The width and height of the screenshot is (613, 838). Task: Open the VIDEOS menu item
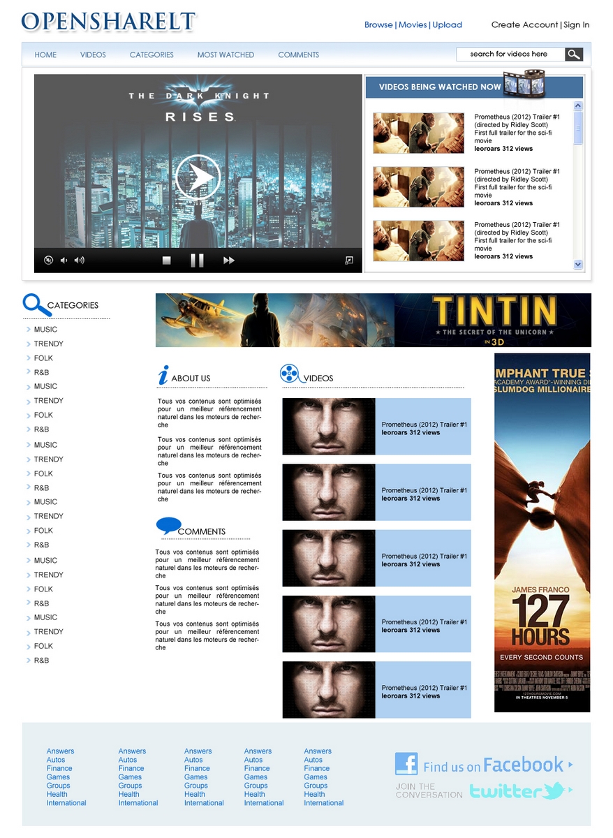(93, 54)
